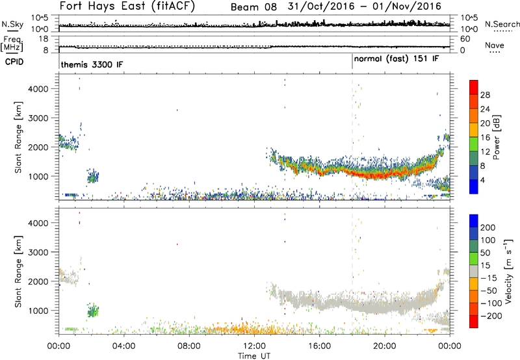This screenshot has width=520, height=360.
Task: Click the 'Freq. [MHz]' axis label
Action: 12,44
